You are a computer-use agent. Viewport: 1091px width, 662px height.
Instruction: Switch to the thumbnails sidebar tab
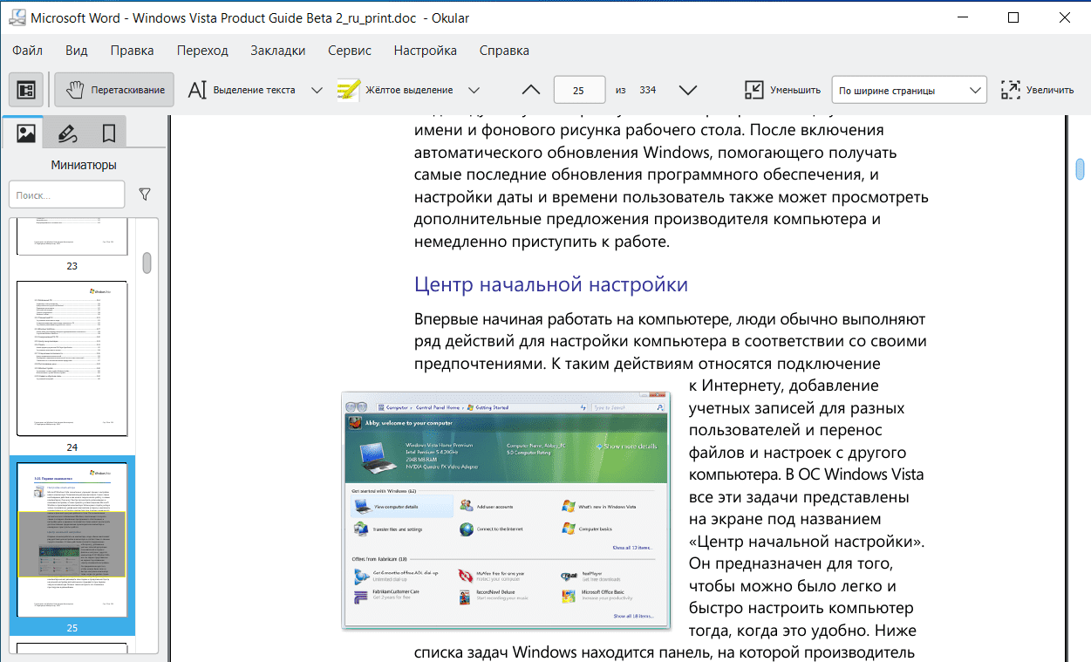pos(26,133)
